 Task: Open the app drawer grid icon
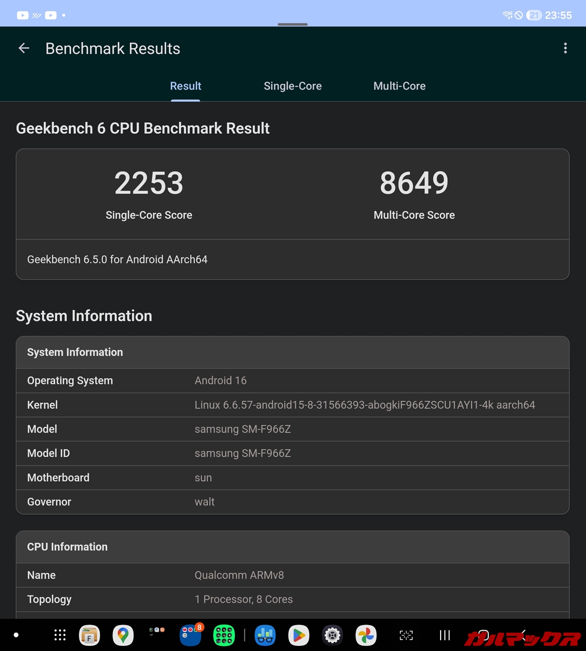[x=60, y=635]
